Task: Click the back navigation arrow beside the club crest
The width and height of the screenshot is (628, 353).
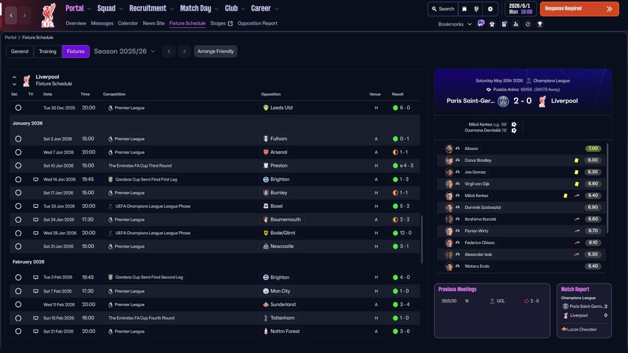Action: coord(11,16)
